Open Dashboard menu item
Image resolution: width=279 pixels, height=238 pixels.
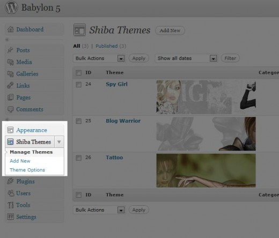click(x=30, y=29)
